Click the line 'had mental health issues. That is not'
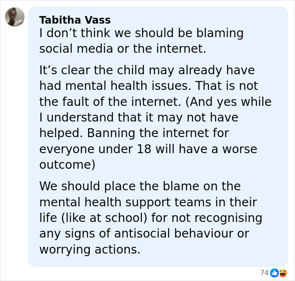Viewport: 295px width, 281px height. 148,86
